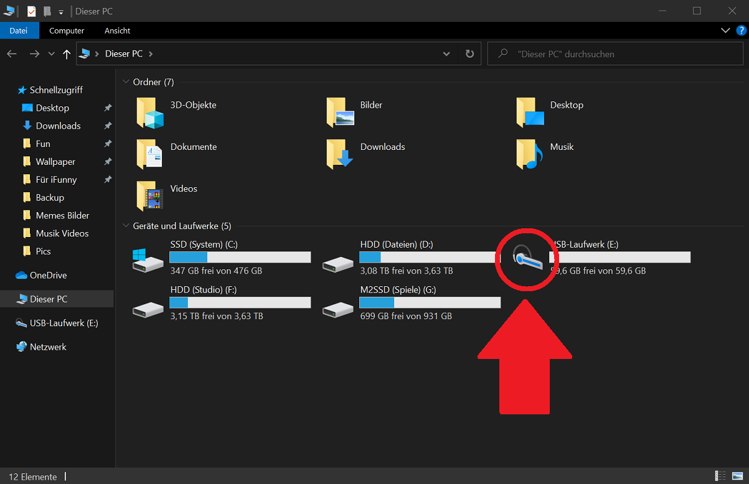Open the Computer ribbon tab

[66, 30]
